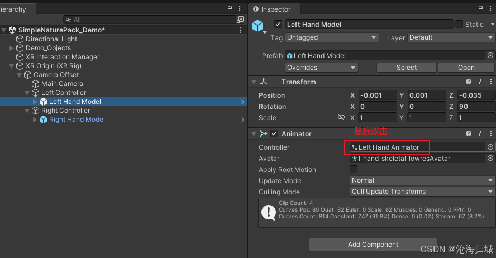Click the Animator component icon
The image size is (496, 258).
tap(264, 133)
